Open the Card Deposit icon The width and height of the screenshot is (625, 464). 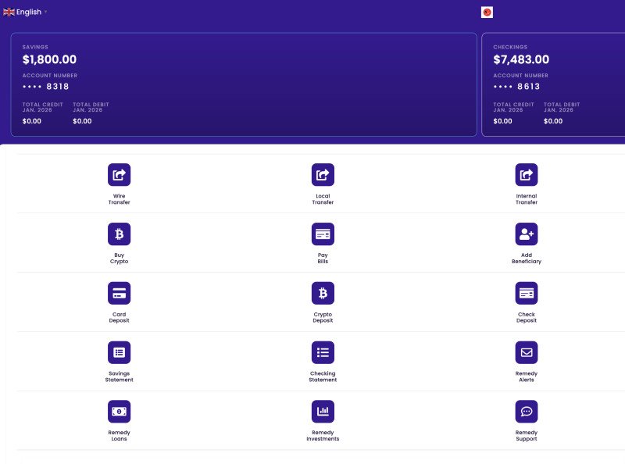119,294
